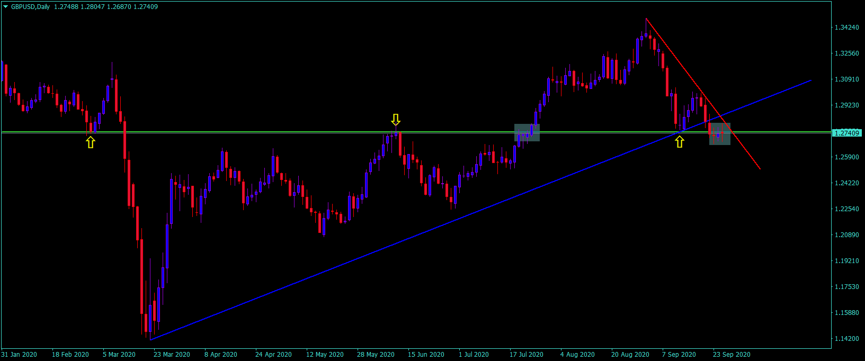Click the 1.17530 price axis label
Screen dimensions: 865x361
point(846,287)
